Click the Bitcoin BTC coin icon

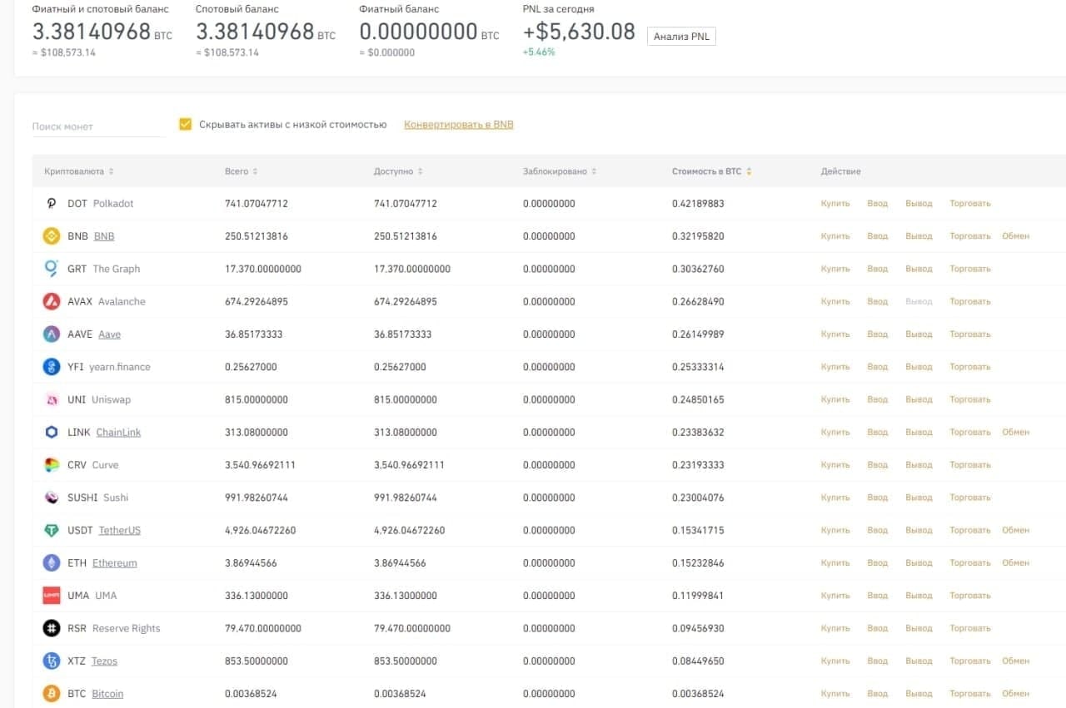coord(52,693)
